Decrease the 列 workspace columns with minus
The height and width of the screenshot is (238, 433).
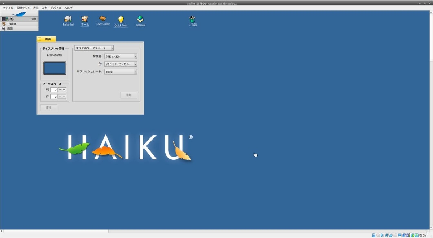(x=60, y=89)
